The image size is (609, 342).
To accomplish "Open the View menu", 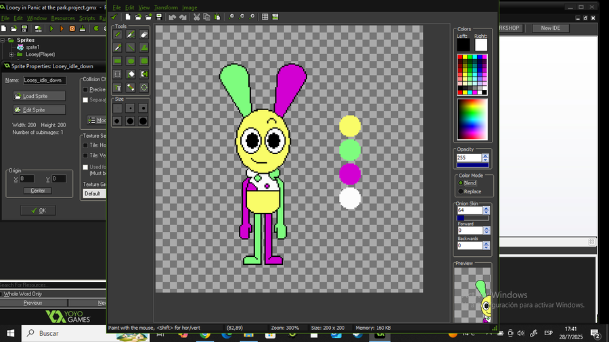I will [x=144, y=7].
